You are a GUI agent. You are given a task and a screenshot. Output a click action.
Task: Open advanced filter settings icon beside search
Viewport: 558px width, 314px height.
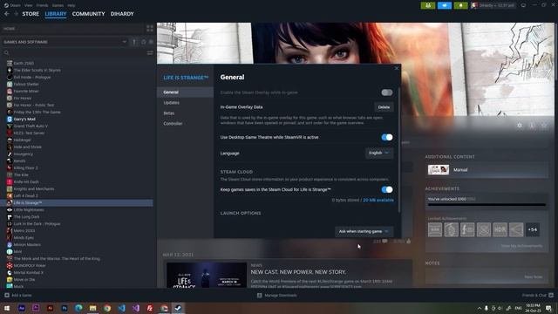[x=150, y=52]
